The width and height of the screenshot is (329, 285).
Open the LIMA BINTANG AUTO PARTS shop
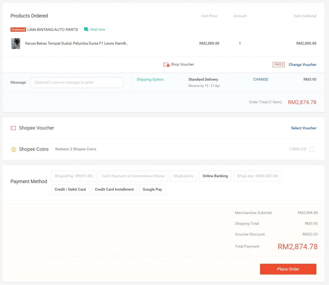pos(53,30)
